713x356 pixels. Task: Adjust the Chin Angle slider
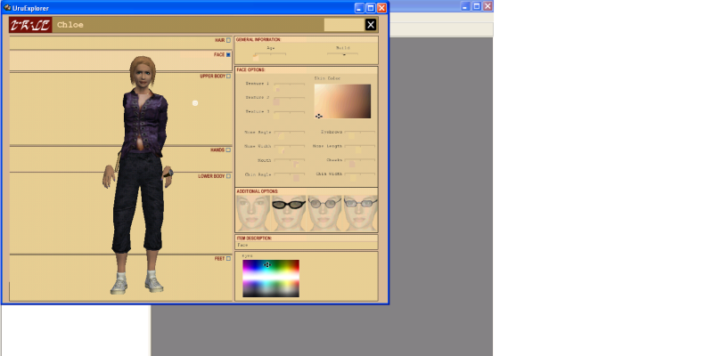coord(289,174)
